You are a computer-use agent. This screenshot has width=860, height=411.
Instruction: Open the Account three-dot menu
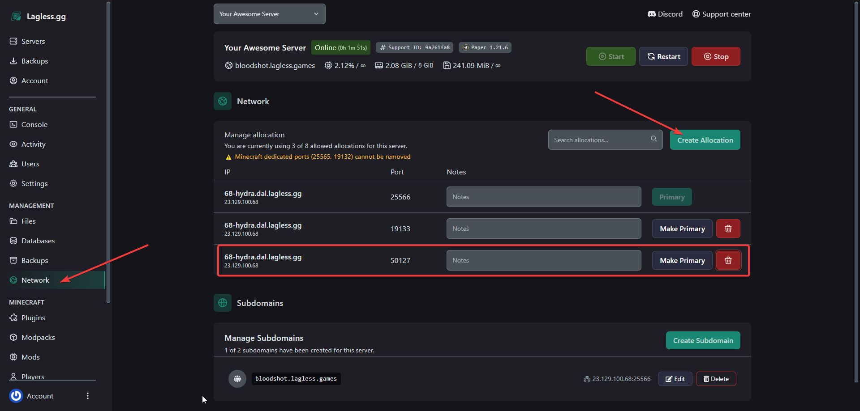[88, 396]
